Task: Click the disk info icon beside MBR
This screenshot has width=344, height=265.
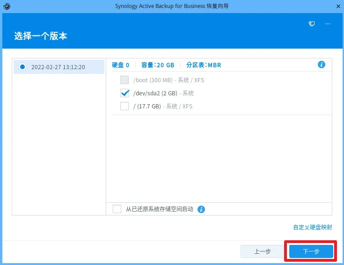Action: [322, 64]
